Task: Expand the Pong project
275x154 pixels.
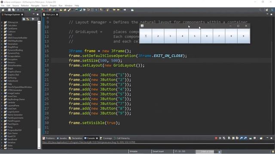Action: pos(2,127)
